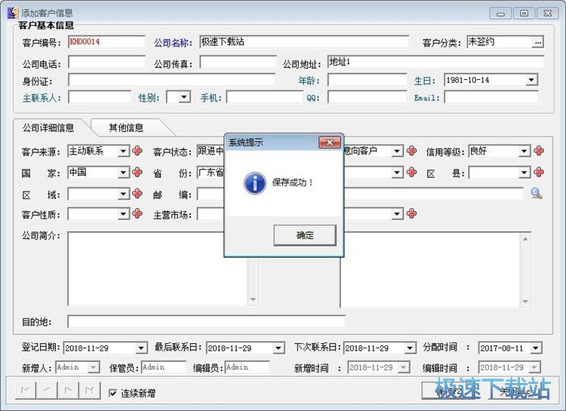566x411 pixels.
Task: Click the 公司简介 text area scrollbar
Action: pyautogui.click(x=253, y=269)
